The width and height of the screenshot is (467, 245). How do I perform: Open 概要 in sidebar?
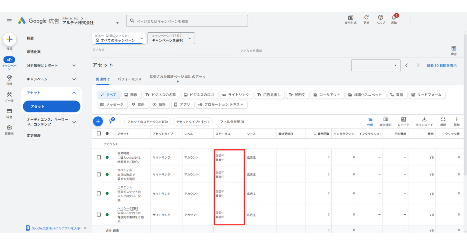(x=30, y=38)
